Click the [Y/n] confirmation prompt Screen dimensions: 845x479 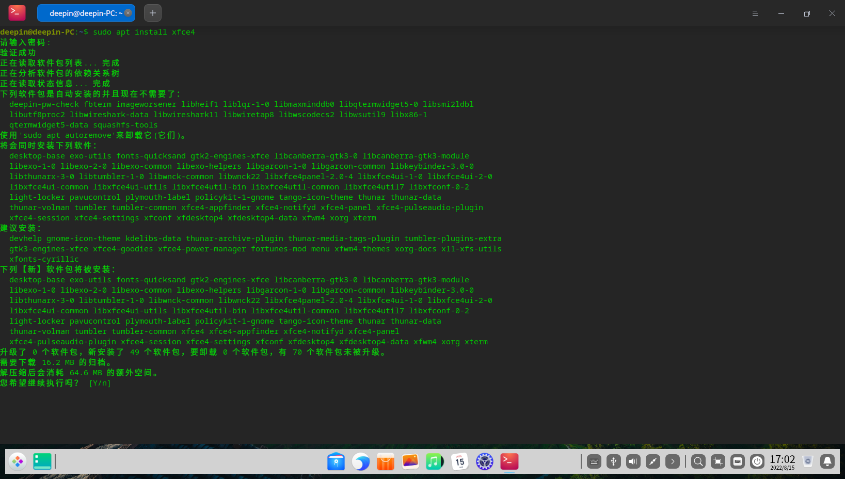pos(100,383)
